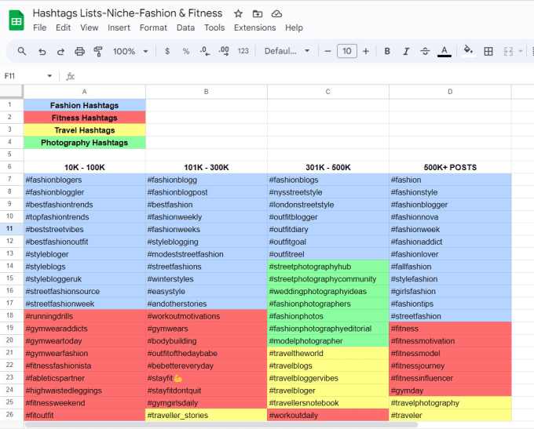Open the Edit menu
534x429 pixels.
click(63, 27)
